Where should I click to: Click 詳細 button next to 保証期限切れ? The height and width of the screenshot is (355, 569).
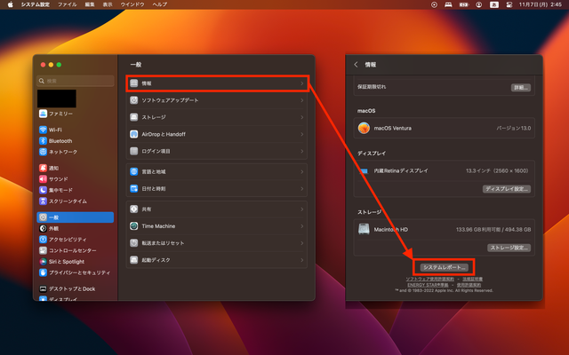[521, 88]
